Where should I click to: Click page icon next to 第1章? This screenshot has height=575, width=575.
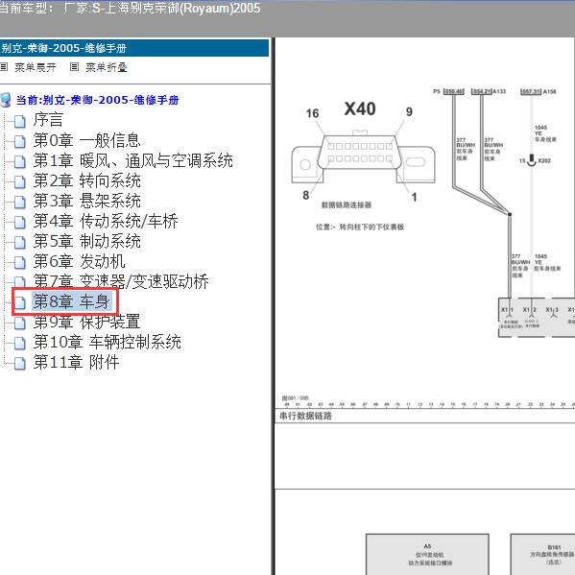[x=20, y=161]
